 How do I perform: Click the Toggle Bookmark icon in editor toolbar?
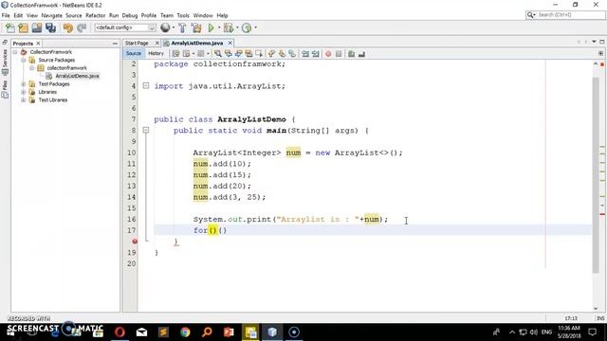(292, 54)
